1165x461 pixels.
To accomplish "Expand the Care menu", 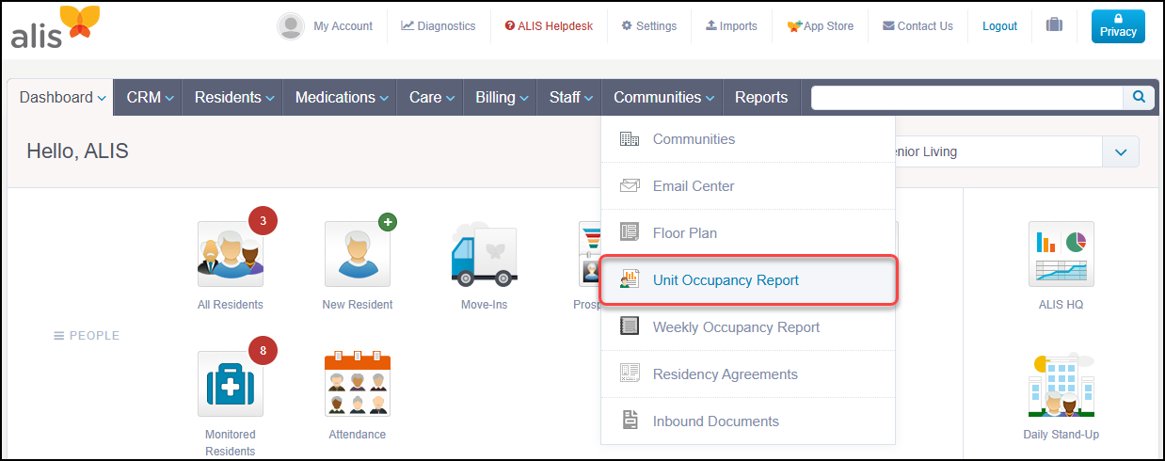I will (432, 97).
